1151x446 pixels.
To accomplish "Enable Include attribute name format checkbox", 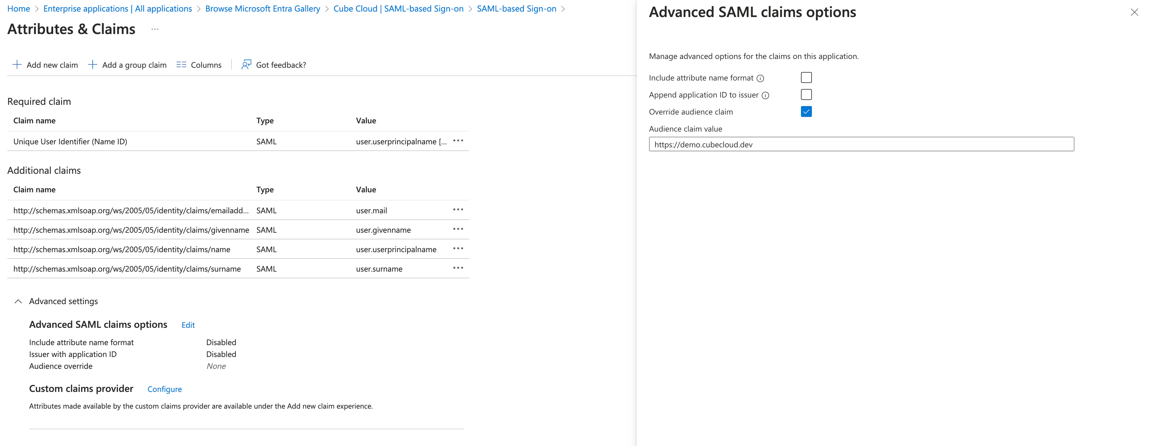I will [806, 78].
